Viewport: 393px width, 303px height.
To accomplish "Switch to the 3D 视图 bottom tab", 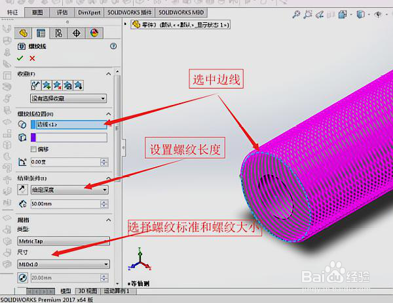I will 88,291.
